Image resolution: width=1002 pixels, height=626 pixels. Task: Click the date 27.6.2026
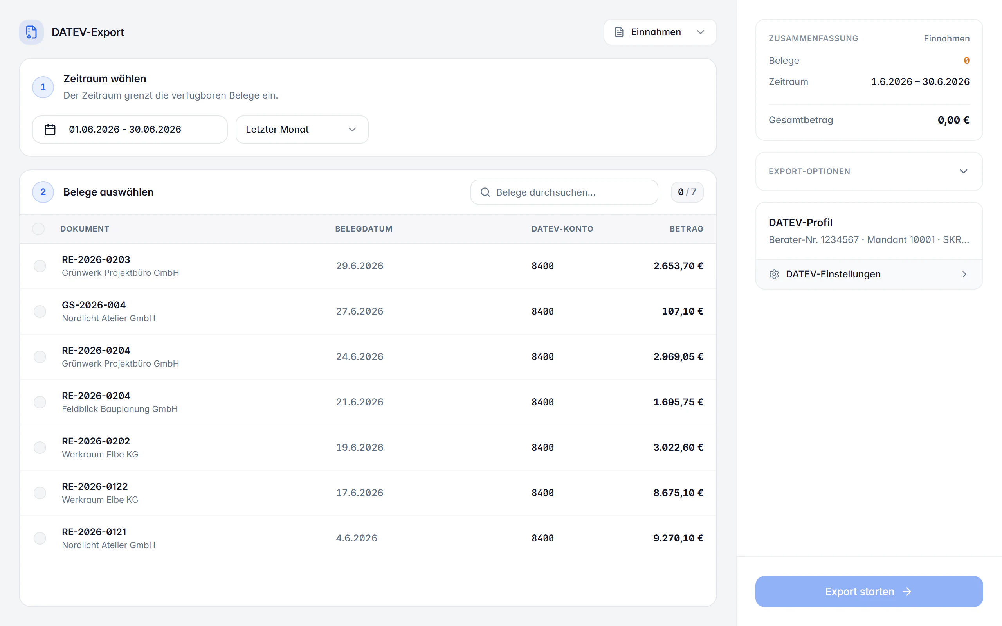click(359, 311)
